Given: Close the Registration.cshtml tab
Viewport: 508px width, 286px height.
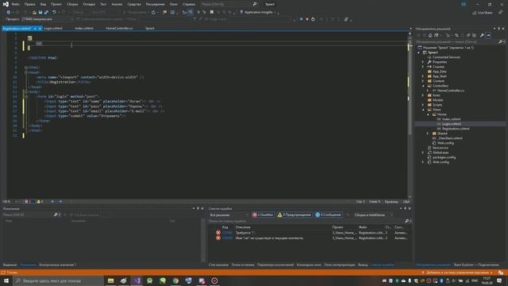Looking at the screenshot, I should click(40, 29).
